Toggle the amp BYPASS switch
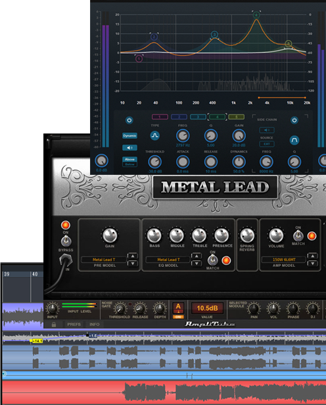Screen dimensions: 326x405 point(66,241)
